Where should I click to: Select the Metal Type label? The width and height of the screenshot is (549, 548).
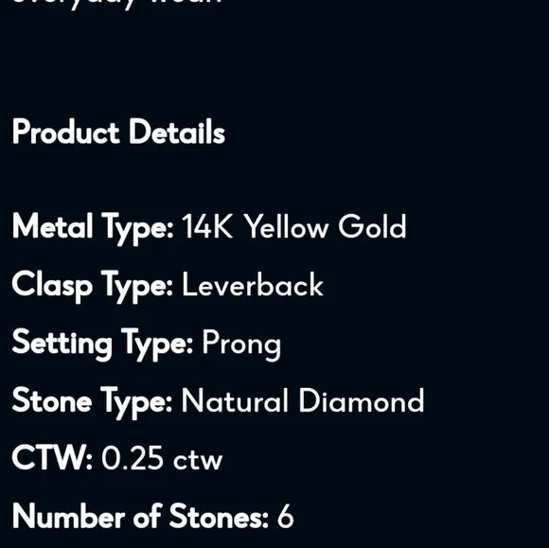[x=93, y=228]
